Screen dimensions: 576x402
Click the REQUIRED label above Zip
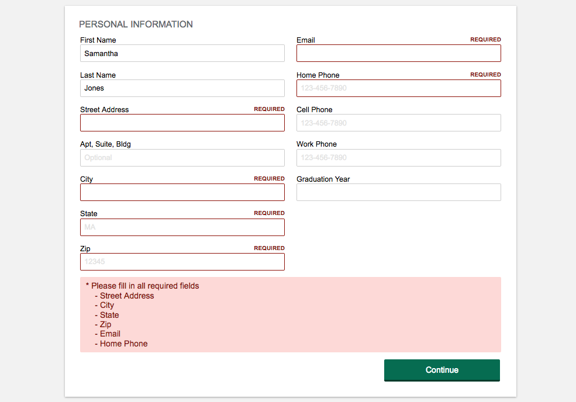coord(269,248)
